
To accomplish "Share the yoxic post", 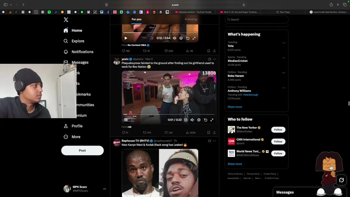I will click(x=214, y=132).
